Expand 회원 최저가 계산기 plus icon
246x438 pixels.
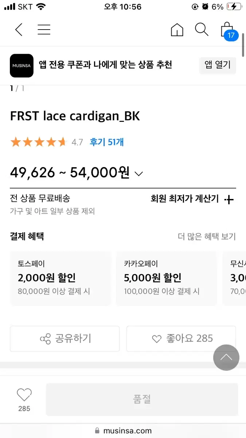229,199
